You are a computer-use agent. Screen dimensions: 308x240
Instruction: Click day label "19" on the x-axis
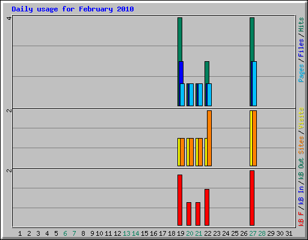(x=180, y=233)
